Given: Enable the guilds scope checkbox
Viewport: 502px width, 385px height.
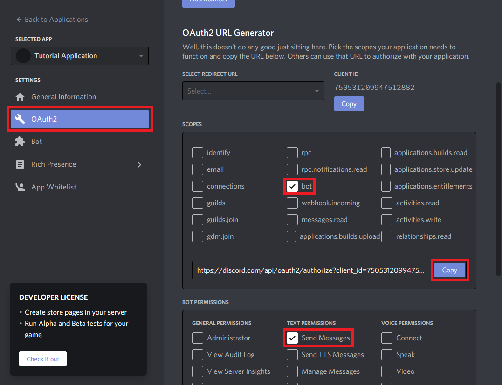Looking at the screenshot, I should pos(198,203).
